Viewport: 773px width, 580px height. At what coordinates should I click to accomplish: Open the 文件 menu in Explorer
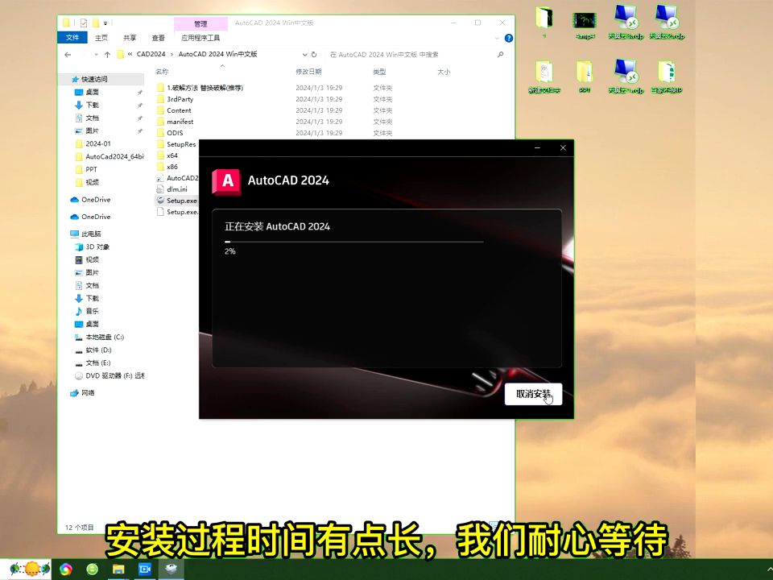(72, 37)
